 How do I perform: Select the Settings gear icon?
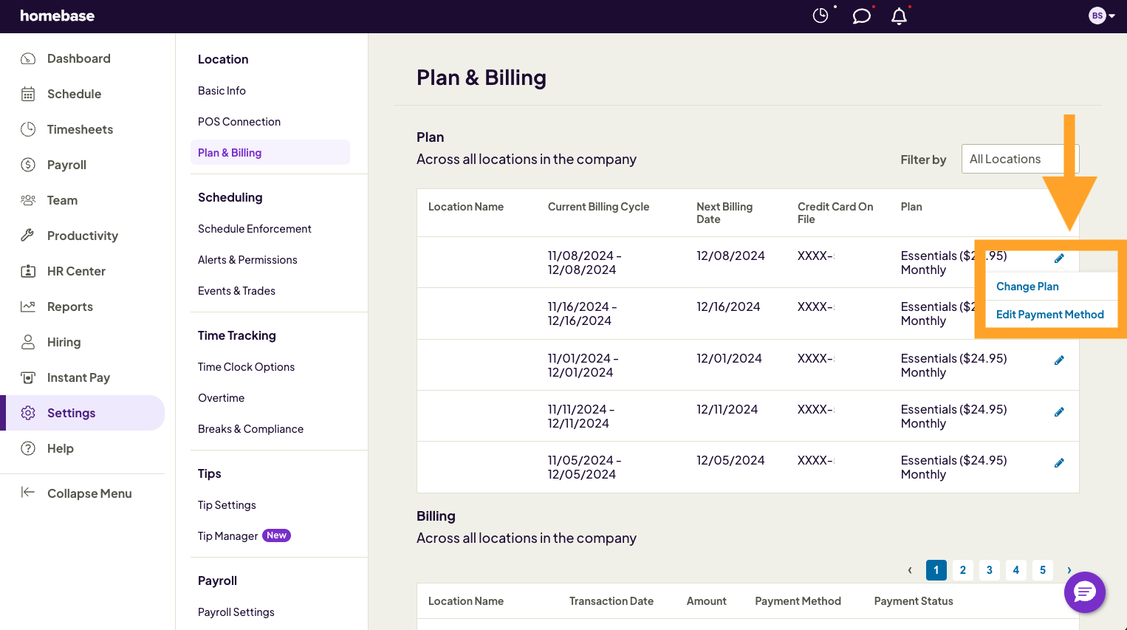(28, 413)
